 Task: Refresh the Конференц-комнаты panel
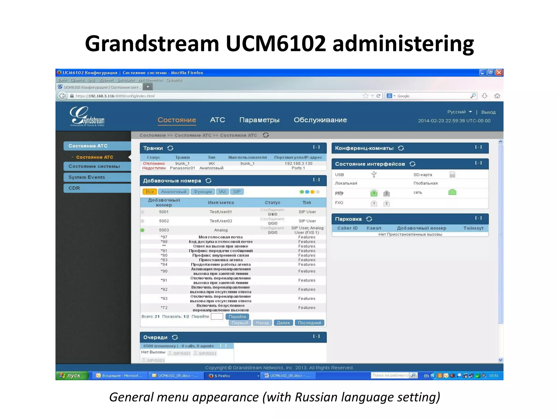point(401,148)
